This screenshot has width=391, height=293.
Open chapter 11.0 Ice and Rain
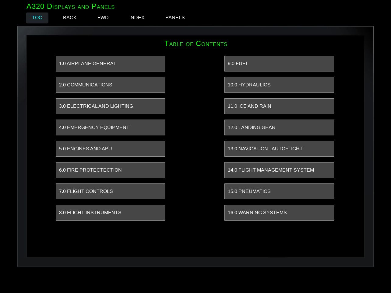tap(279, 106)
